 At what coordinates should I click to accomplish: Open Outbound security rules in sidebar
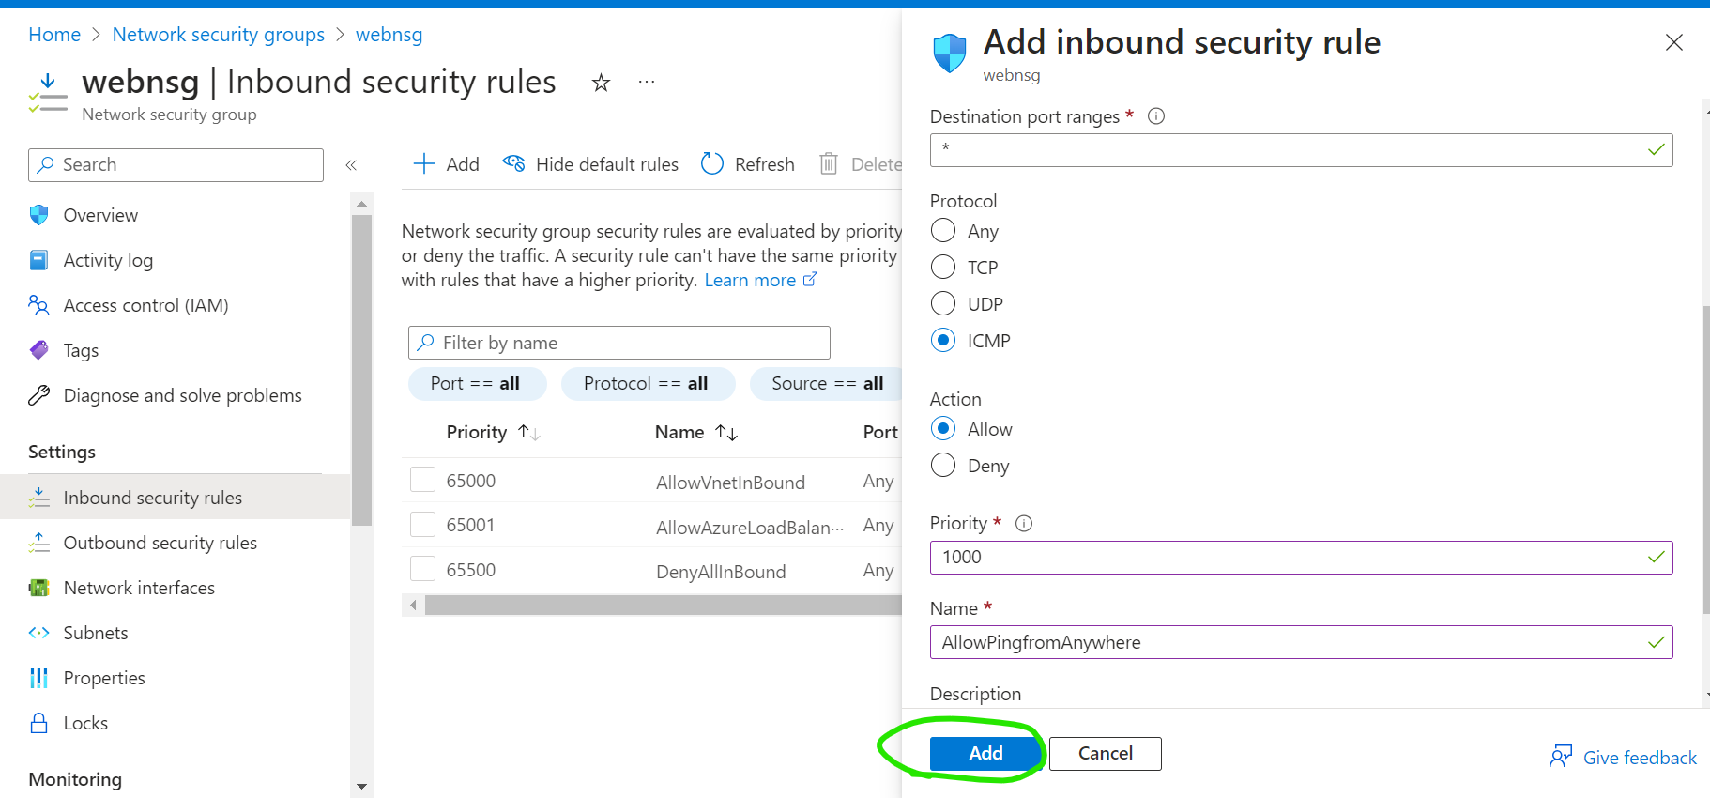pyautogui.click(x=160, y=543)
